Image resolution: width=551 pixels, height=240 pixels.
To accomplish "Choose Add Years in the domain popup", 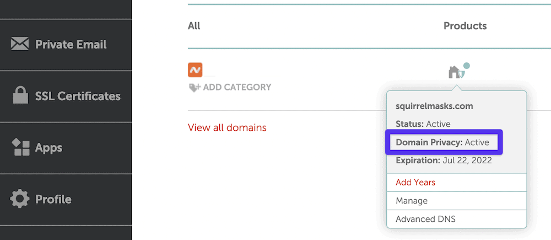I will point(415,182).
